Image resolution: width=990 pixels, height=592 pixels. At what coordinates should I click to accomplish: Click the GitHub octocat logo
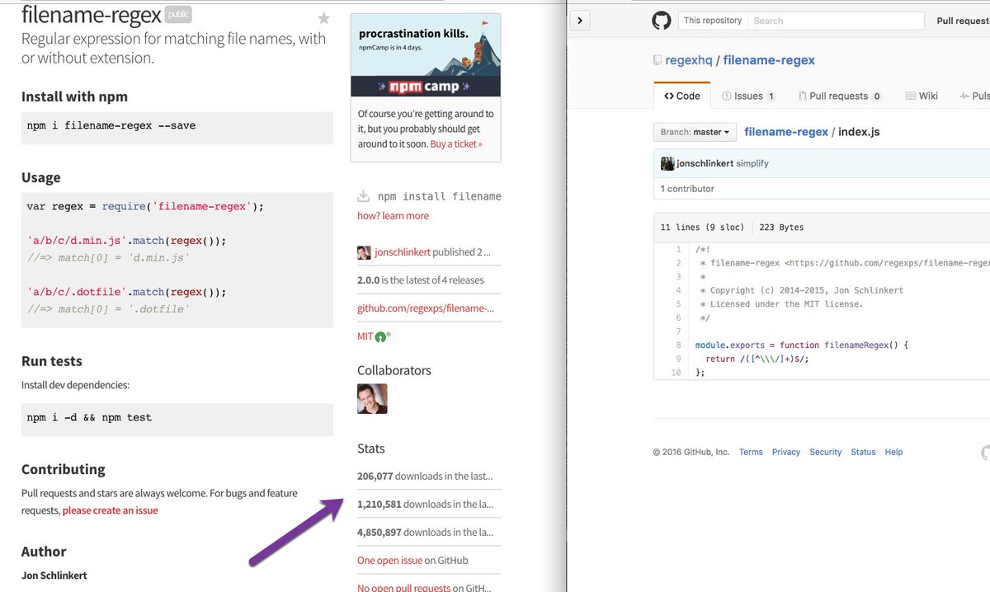coord(662,21)
